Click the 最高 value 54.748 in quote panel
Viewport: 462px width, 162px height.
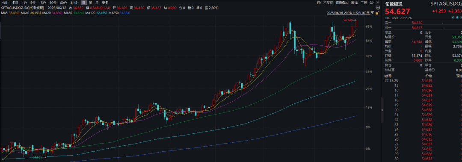pos(417,42)
